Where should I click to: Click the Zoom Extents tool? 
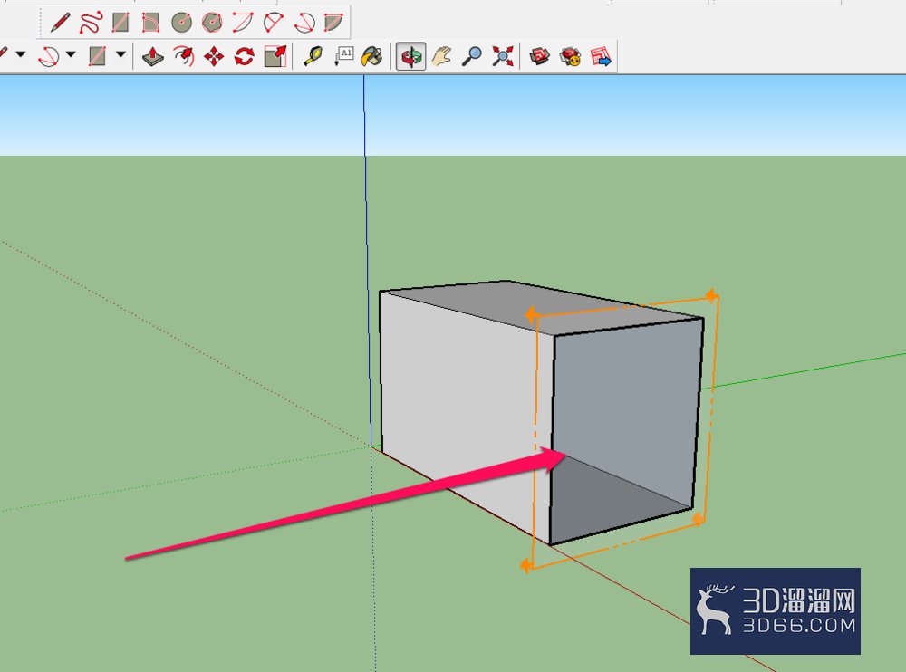coord(502,56)
